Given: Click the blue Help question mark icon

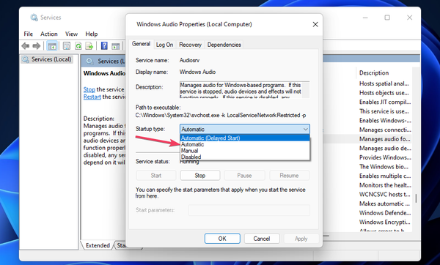Looking at the screenshot, I should (104, 45).
